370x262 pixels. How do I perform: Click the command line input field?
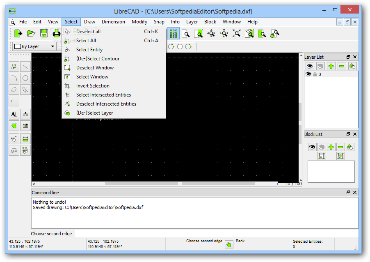click(x=216, y=234)
